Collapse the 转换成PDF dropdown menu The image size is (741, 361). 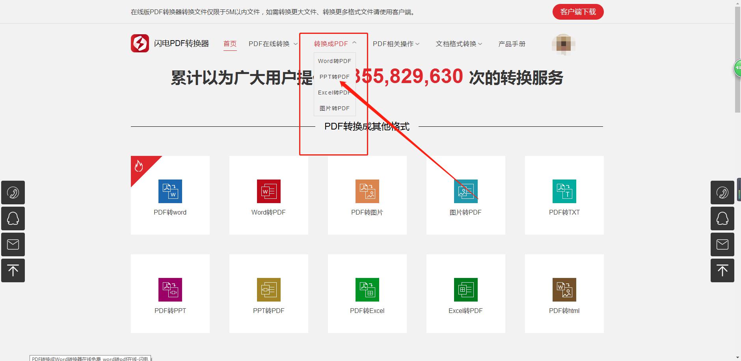[x=335, y=44]
